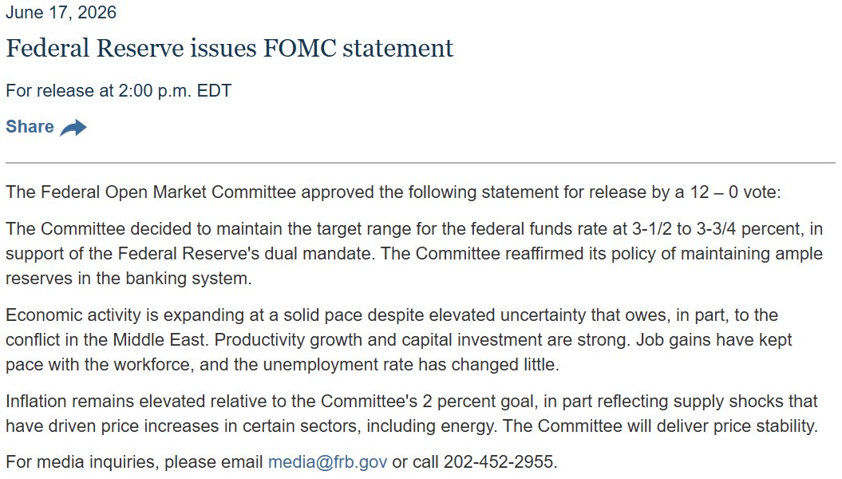Viewport: 842px width, 479px height.
Task: Click the phone number 202-452-2955
Action: 498,461
